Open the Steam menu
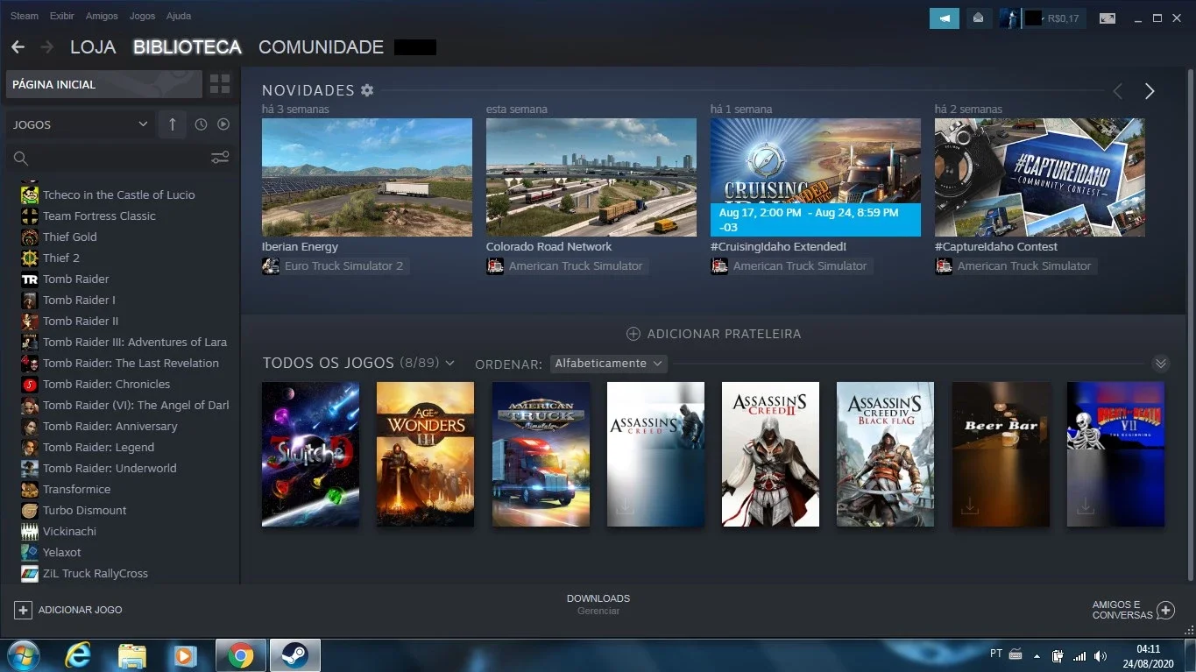The width and height of the screenshot is (1196, 672). 25,16
